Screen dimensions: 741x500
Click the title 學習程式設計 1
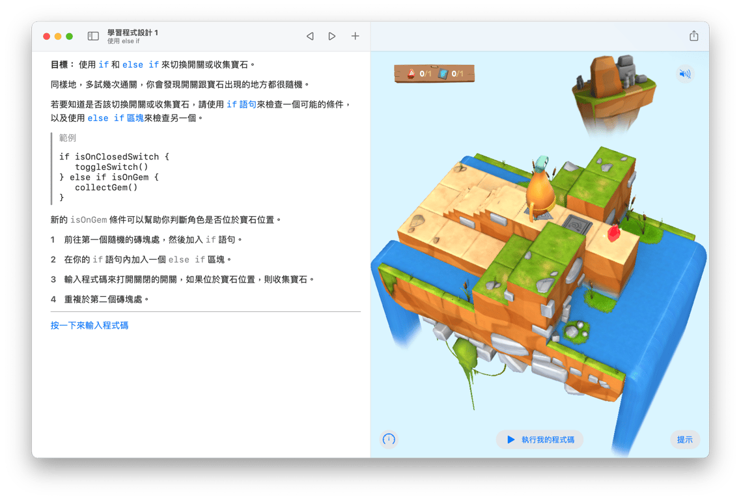pyautogui.click(x=133, y=33)
